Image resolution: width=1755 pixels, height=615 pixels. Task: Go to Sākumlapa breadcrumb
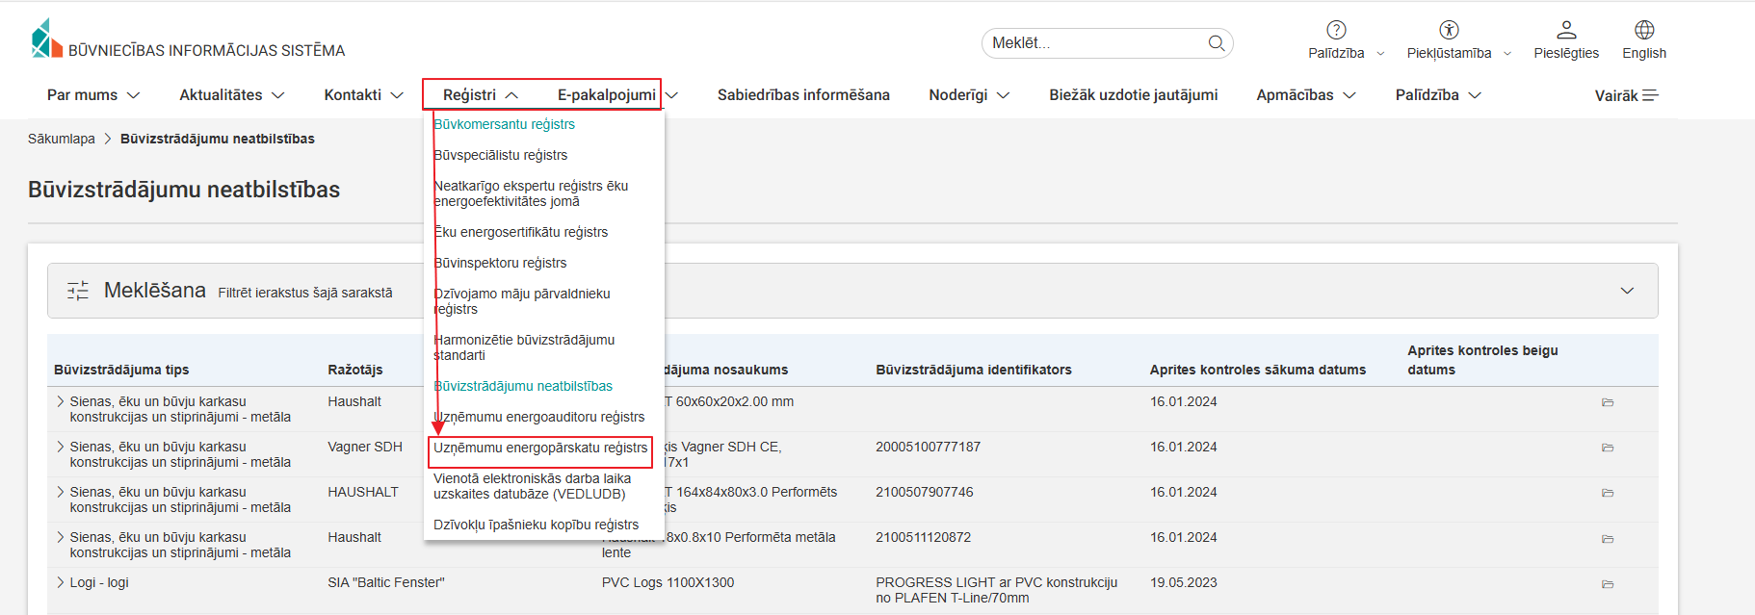point(62,139)
